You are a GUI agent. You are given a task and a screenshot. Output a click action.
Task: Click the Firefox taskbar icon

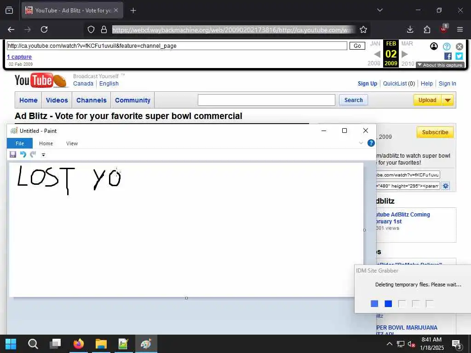(79, 344)
